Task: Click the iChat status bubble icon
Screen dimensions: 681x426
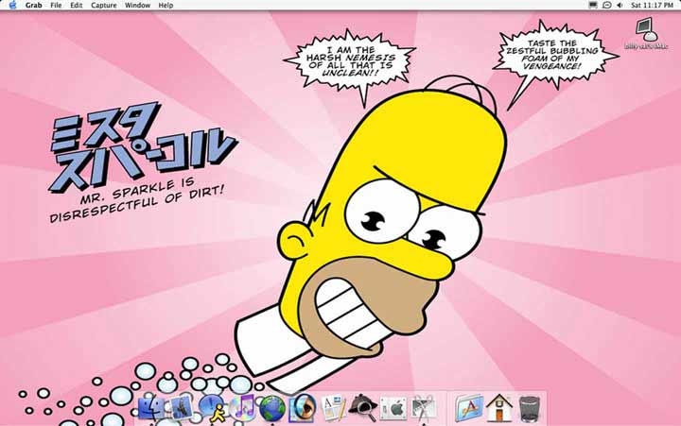Action: pyautogui.click(x=607, y=6)
